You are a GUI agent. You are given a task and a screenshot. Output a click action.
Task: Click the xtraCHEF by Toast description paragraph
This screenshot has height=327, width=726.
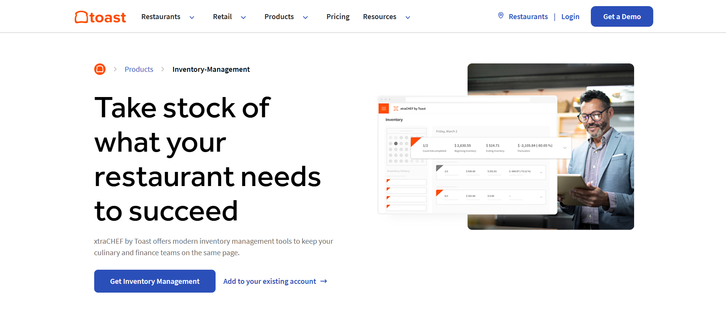[x=214, y=247]
